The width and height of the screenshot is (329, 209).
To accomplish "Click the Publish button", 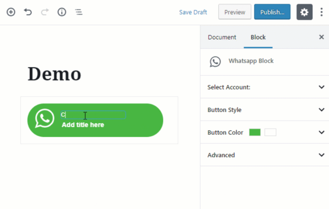I will pos(272,12).
